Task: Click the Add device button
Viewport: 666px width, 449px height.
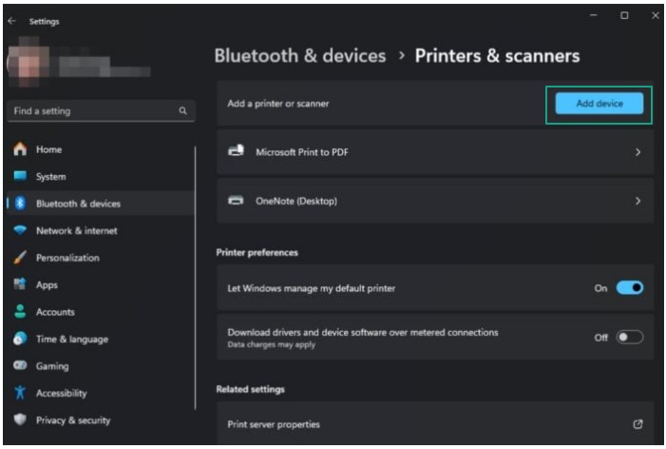Action: coord(599,104)
